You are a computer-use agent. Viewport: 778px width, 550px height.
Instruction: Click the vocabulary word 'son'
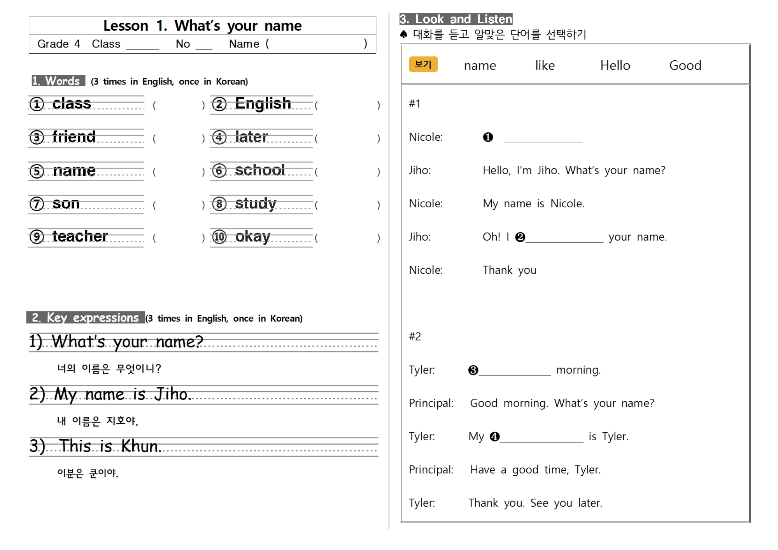[x=66, y=203]
